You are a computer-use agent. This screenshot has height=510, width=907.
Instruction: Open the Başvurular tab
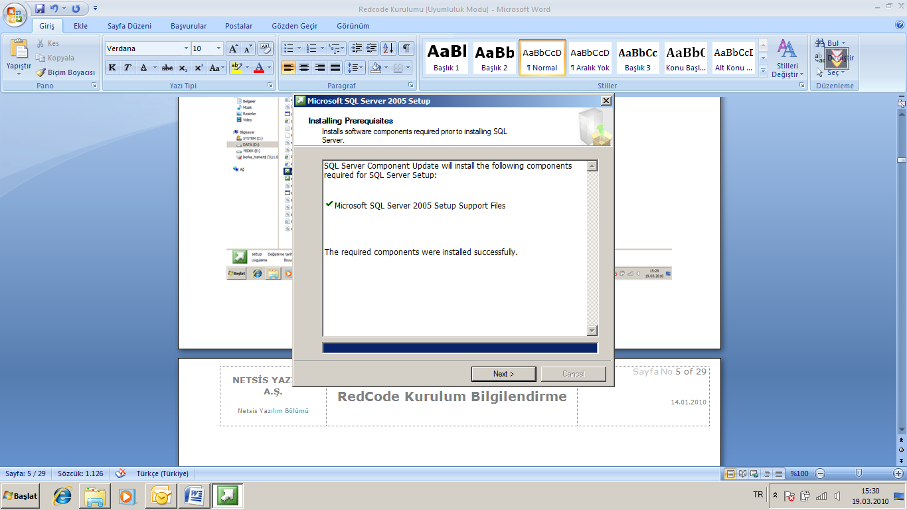point(189,26)
